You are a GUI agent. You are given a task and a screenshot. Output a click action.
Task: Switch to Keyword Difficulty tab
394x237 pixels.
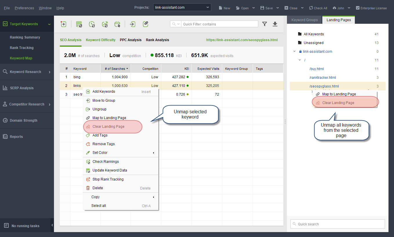(101, 40)
